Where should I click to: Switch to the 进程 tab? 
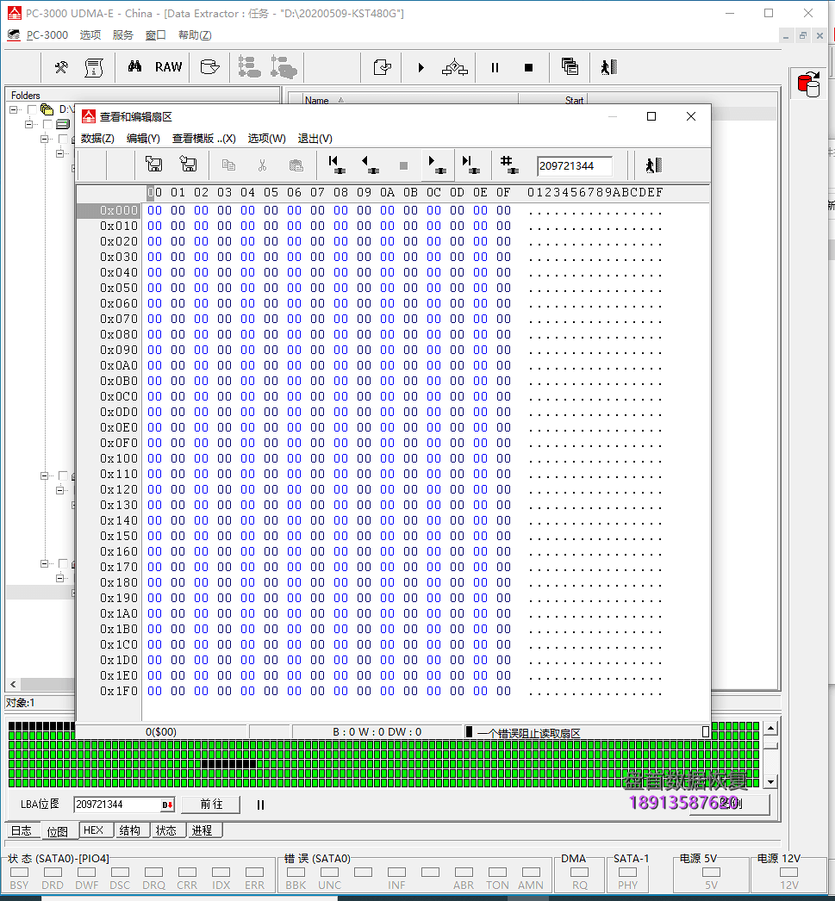[203, 830]
